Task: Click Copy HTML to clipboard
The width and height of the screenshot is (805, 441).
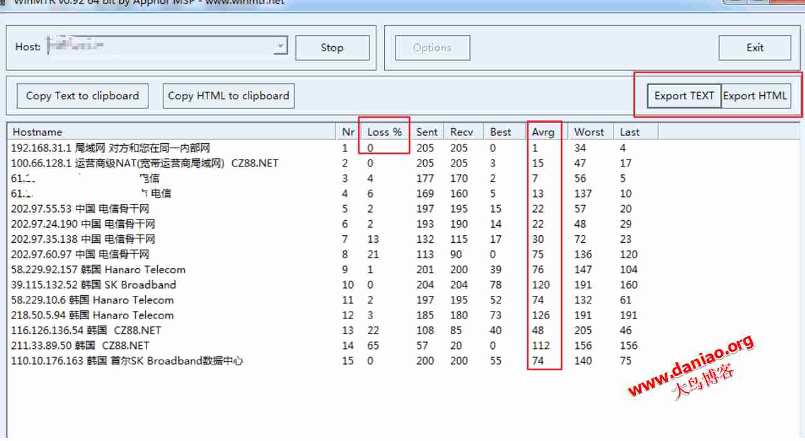Action: (228, 96)
